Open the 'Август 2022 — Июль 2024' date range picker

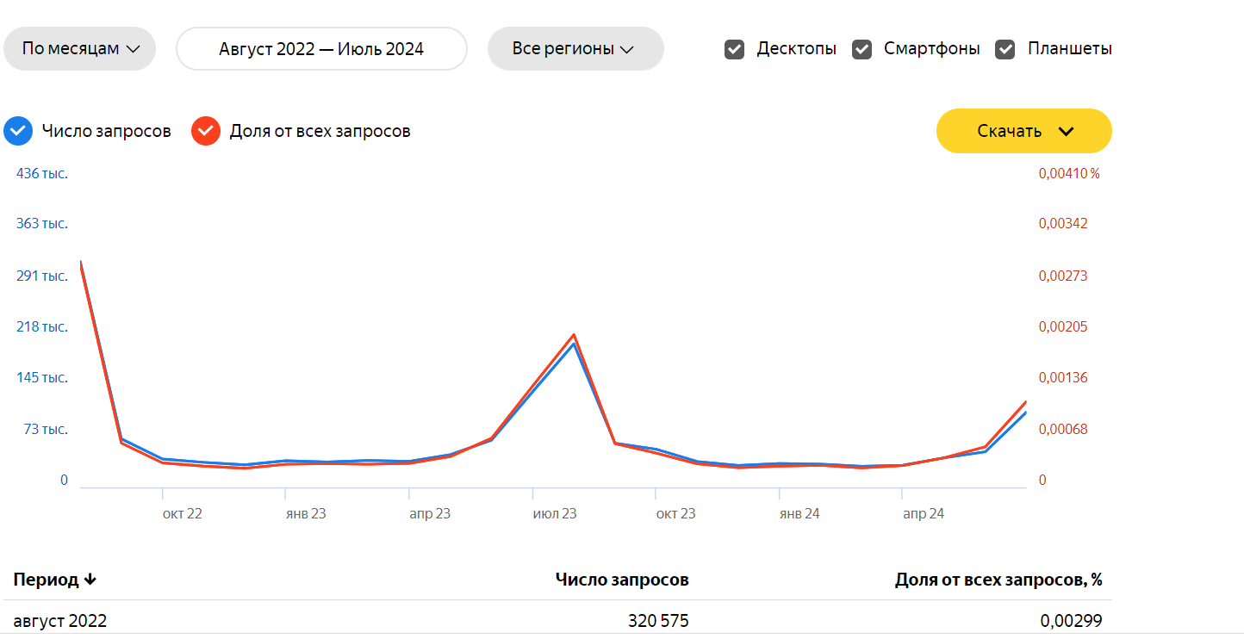(x=321, y=49)
